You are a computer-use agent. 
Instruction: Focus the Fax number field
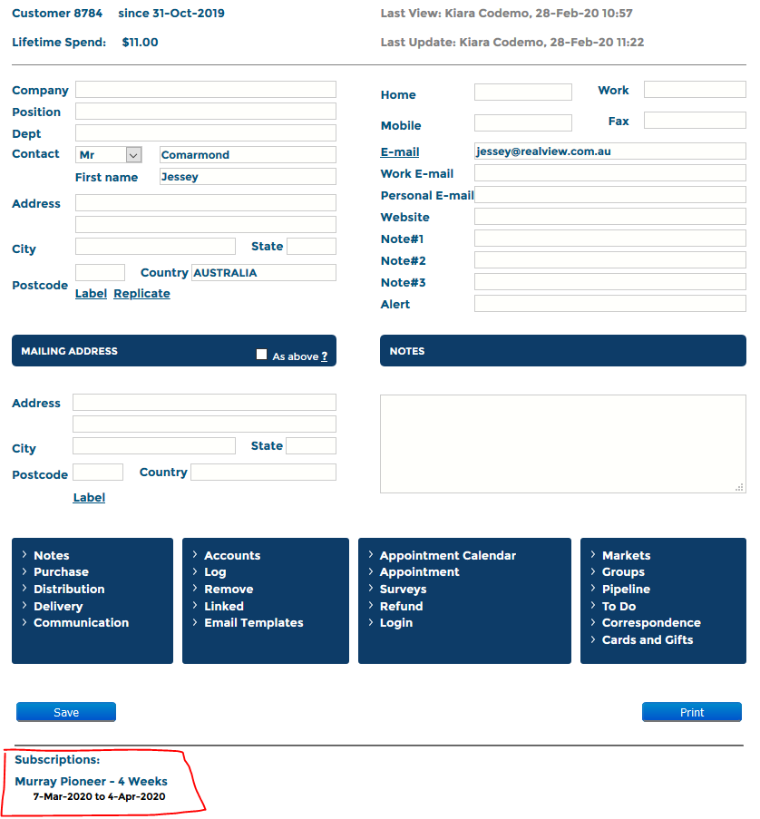(x=695, y=120)
